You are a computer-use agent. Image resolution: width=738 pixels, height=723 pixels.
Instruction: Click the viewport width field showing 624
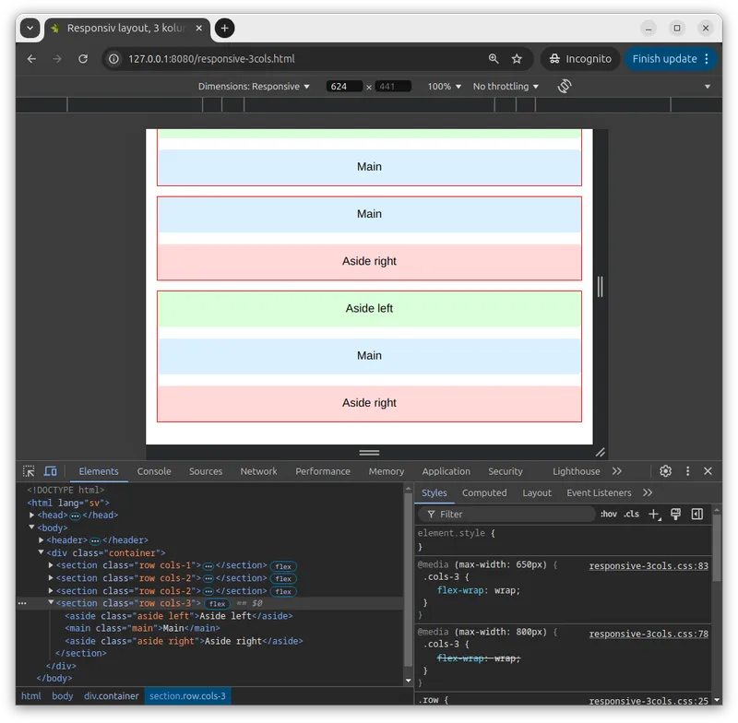point(344,86)
